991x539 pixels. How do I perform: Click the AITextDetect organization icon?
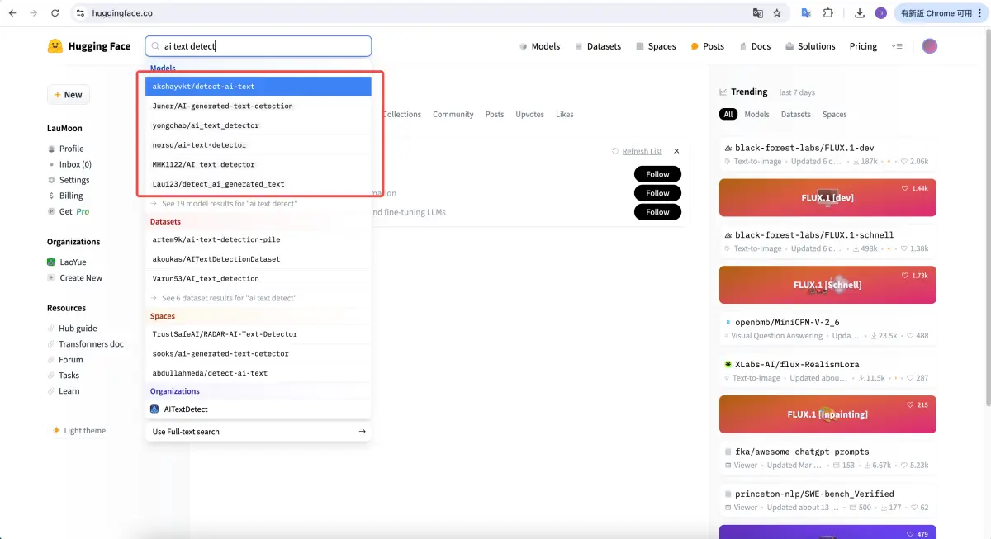click(x=154, y=409)
